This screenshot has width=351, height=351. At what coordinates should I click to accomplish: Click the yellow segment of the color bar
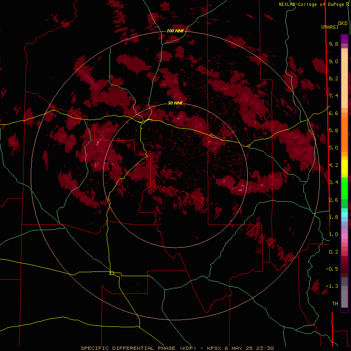(344, 167)
